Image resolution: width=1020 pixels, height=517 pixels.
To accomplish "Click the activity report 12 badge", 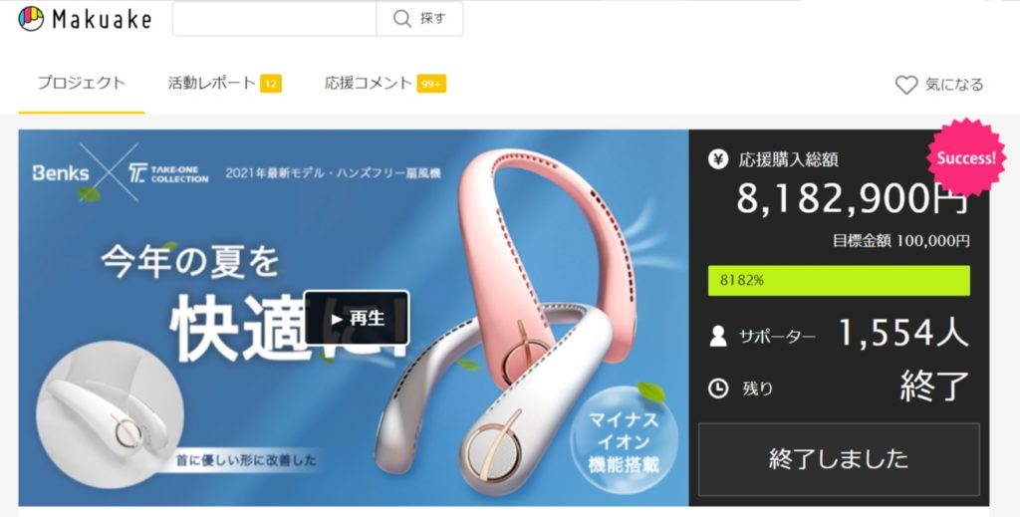I will point(271,84).
